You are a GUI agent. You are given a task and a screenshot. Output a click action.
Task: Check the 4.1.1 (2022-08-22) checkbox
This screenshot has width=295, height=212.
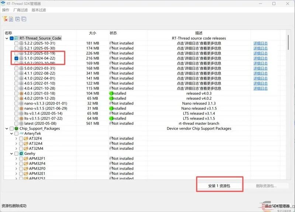click(x=16, y=73)
